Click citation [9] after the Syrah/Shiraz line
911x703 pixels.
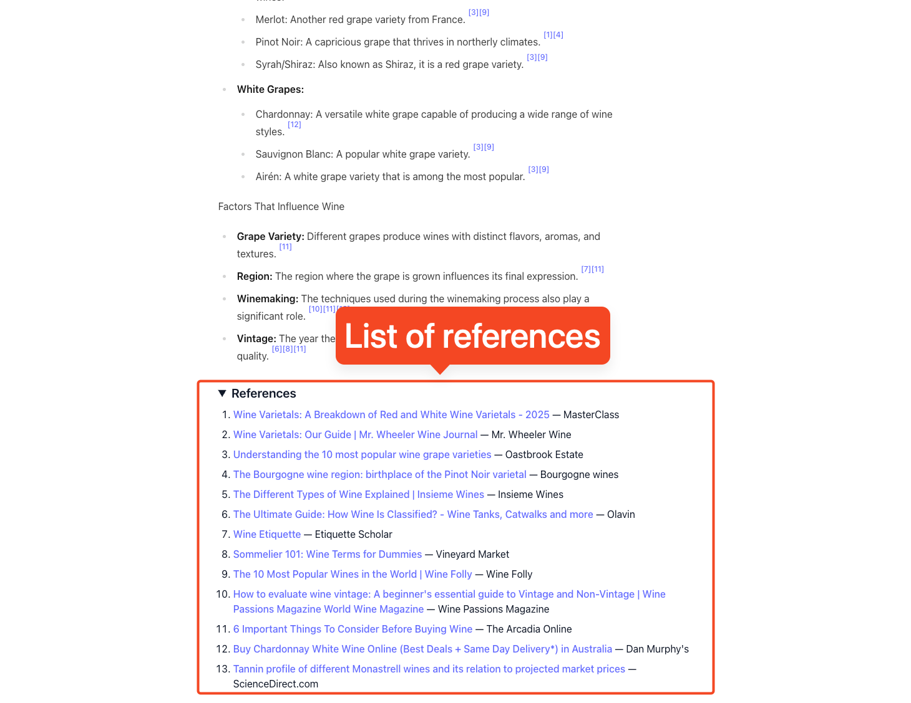click(x=543, y=57)
